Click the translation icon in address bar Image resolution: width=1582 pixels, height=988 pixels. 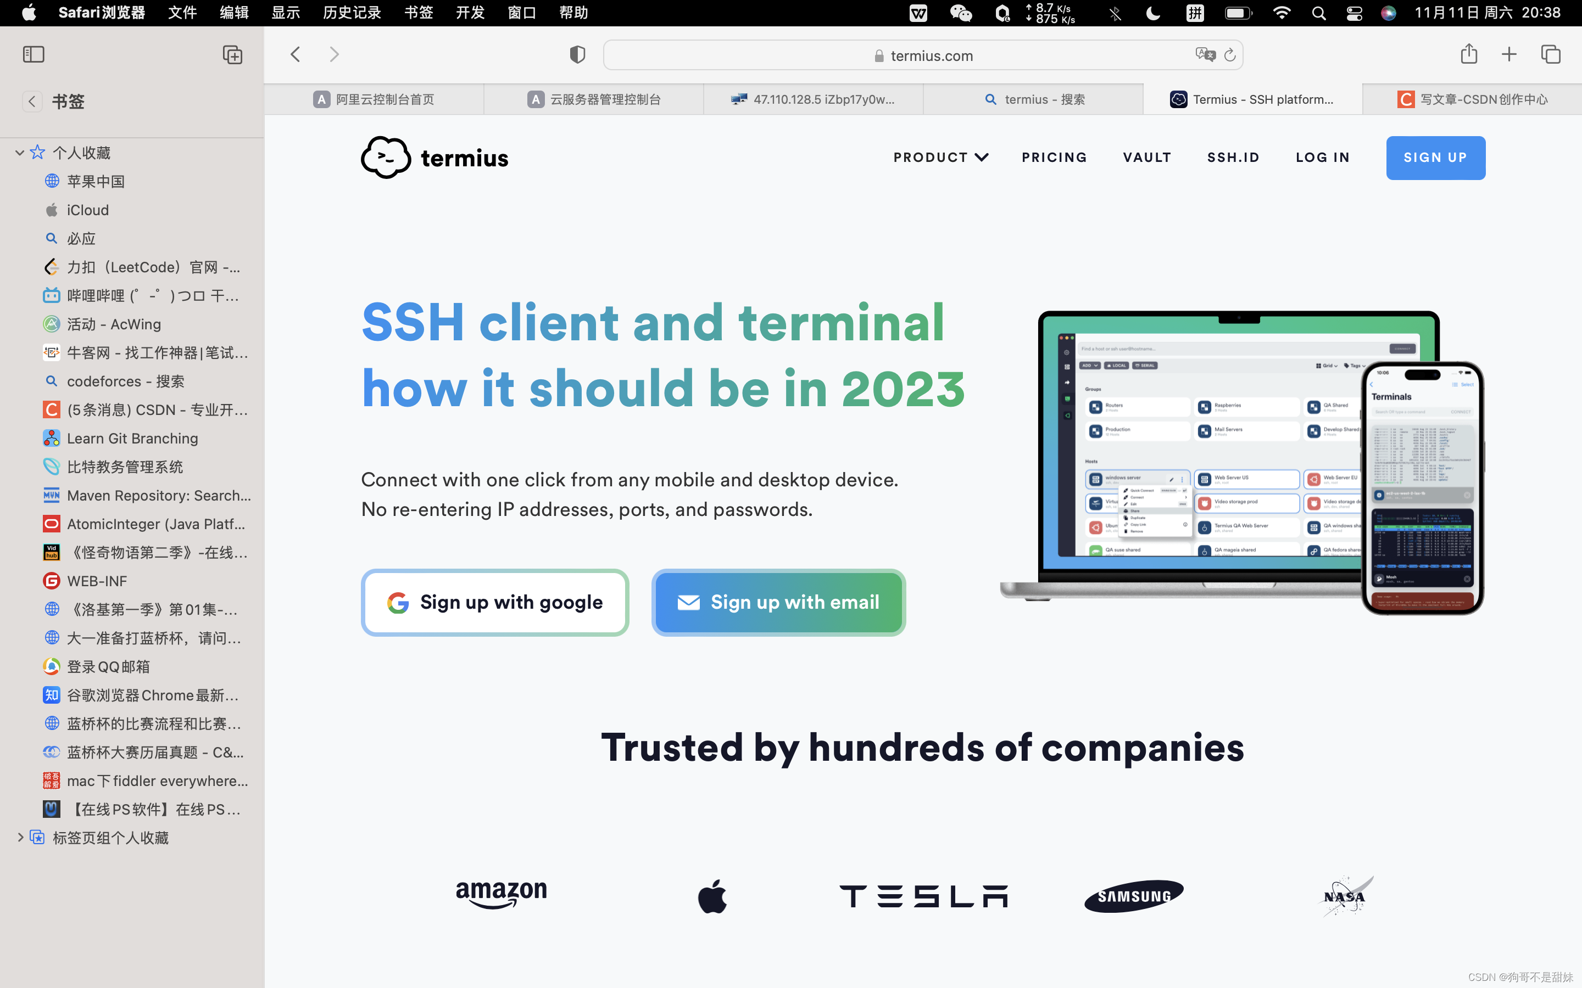(x=1205, y=53)
